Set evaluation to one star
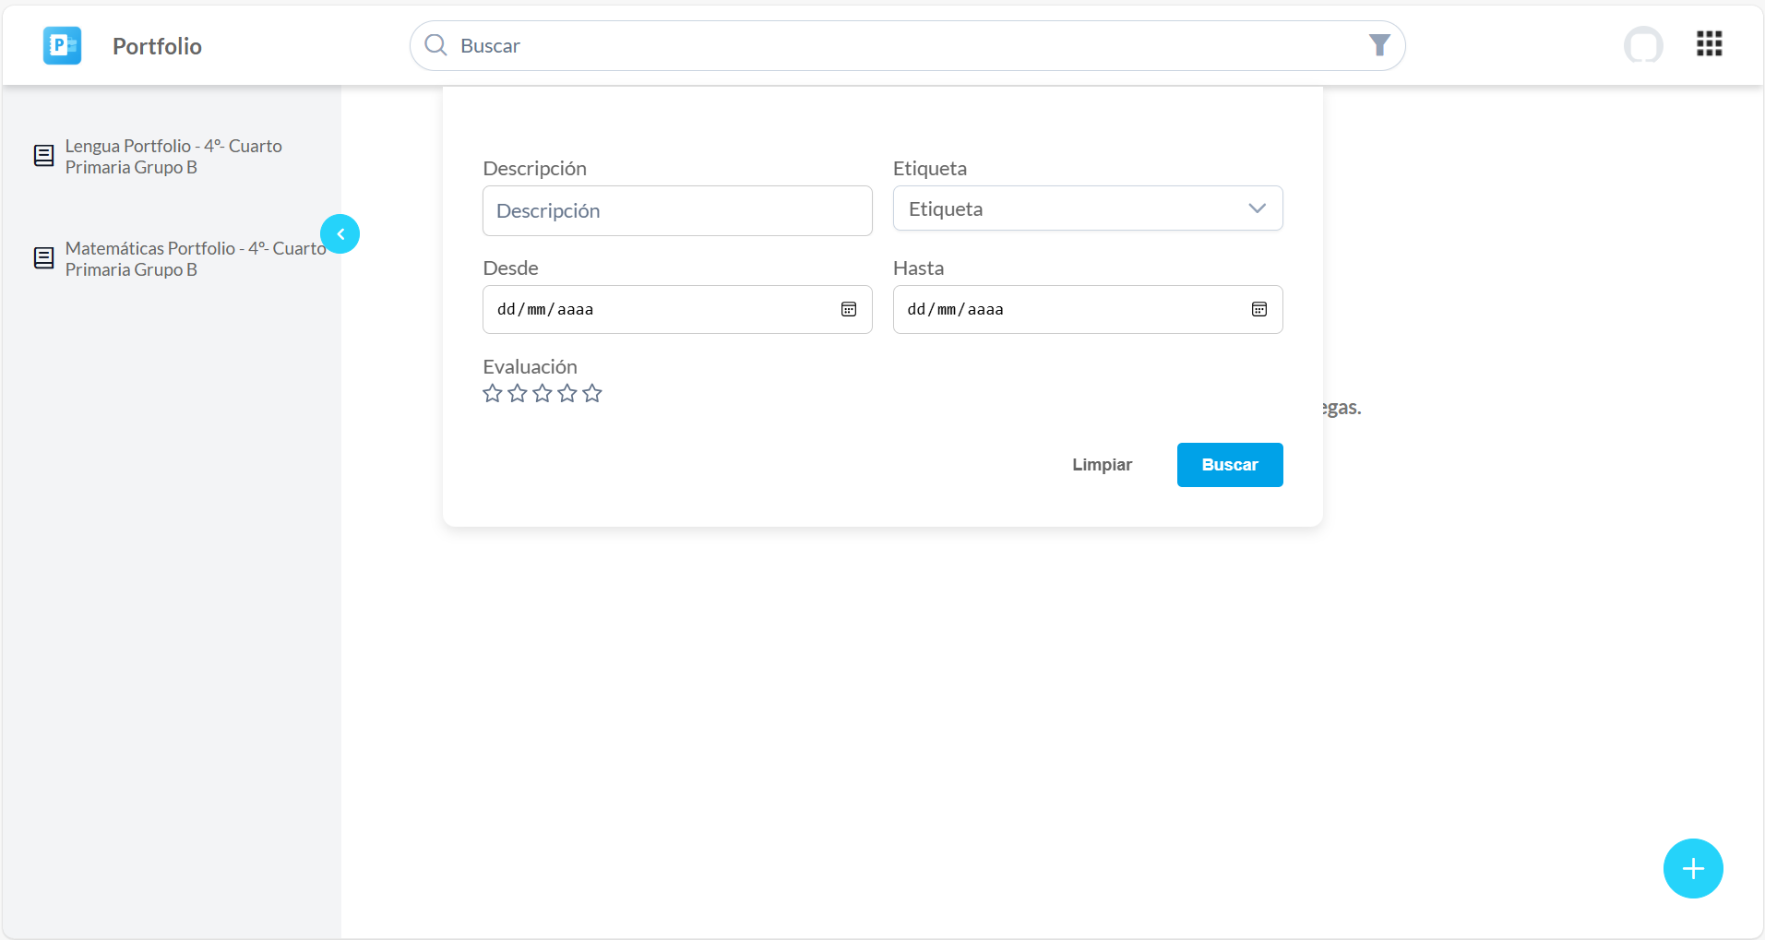 click(493, 394)
